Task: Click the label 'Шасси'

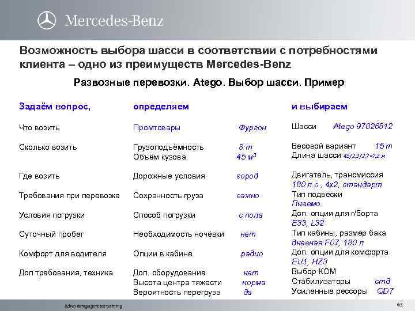Action: pyautogui.click(x=304, y=126)
